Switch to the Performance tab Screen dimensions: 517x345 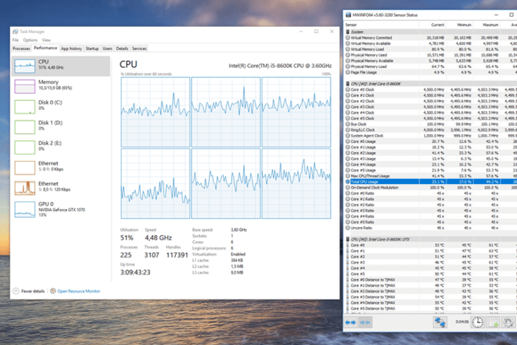[x=46, y=49]
